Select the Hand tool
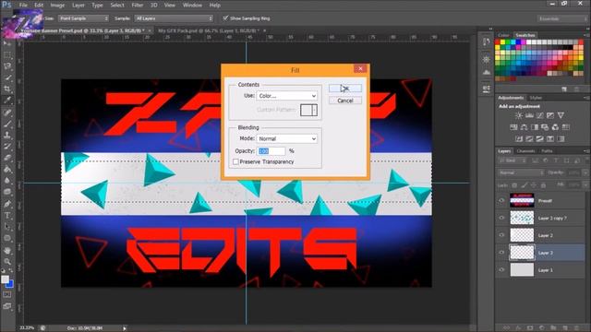591x332 pixels. 7,250
